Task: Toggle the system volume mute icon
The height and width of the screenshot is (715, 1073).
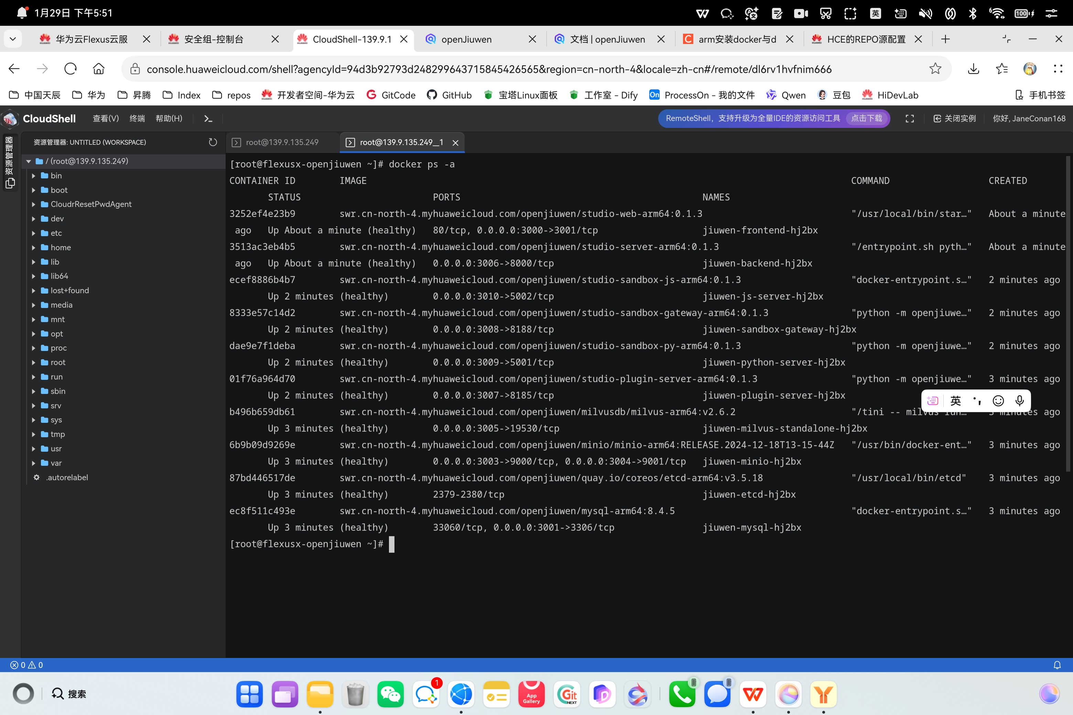Action: click(925, 13)
